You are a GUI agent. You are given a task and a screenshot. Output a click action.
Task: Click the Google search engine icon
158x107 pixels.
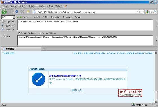tap(147, 12)
